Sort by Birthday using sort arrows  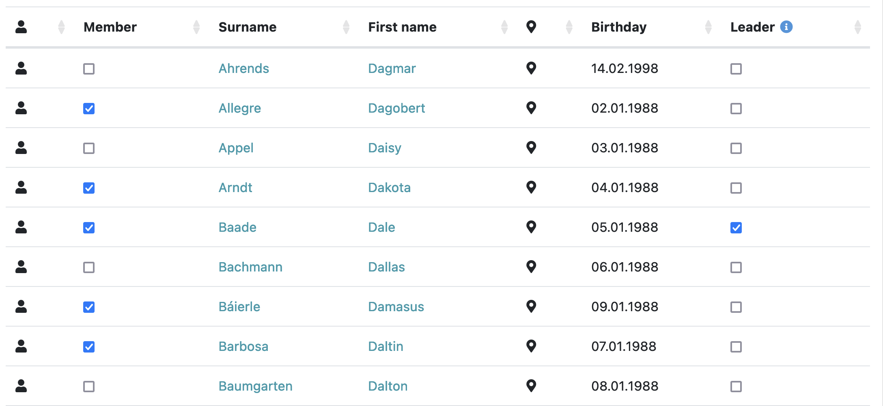[x=708, y=27]
